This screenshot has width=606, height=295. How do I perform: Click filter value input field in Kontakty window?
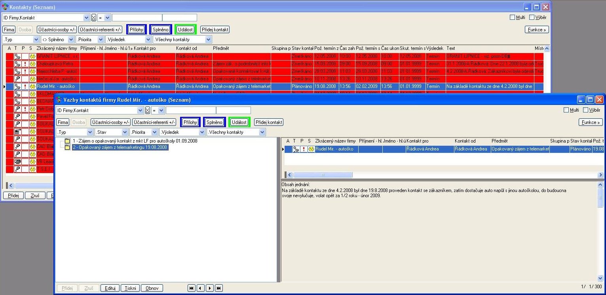pyautogui.click(x=137, y=18)
